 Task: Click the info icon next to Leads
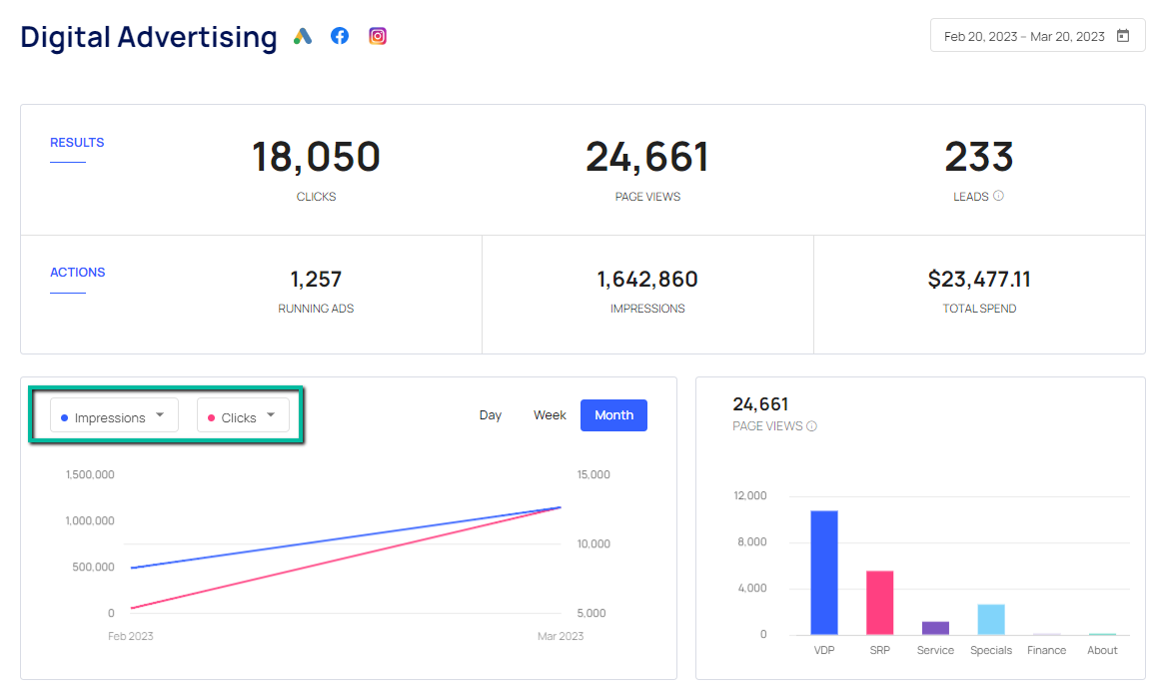[998, 196]
